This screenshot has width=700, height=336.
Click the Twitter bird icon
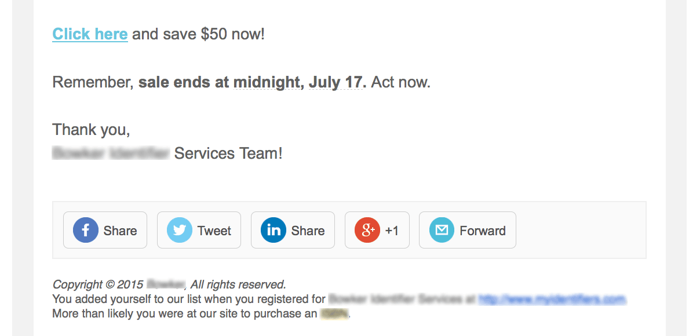pyautogui.click(x=179, y=230)
